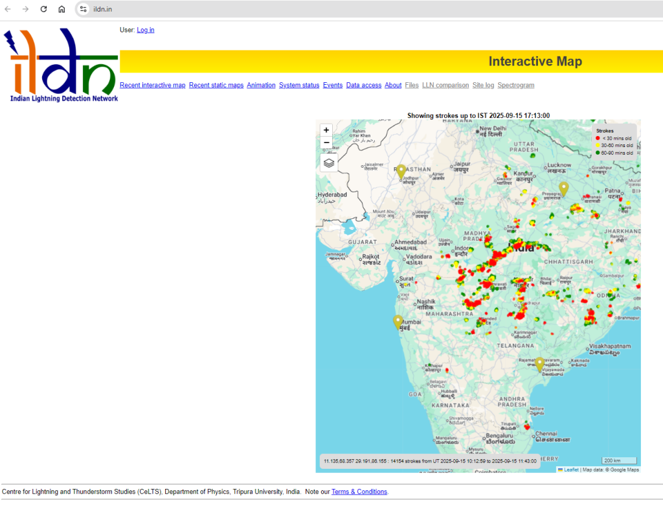Viewport: 663px width, 520px height.
Task: Click the Rajkot label on map
Action: click(371, 259)
